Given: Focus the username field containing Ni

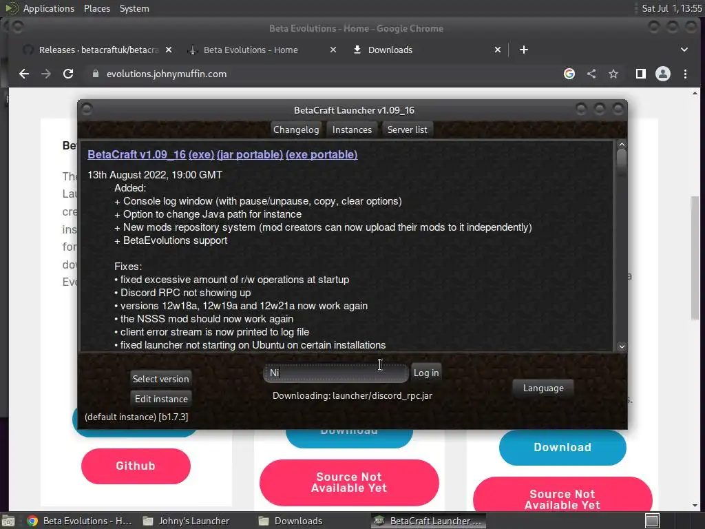Looking at the screenshot, I should [x=336, y=373].
